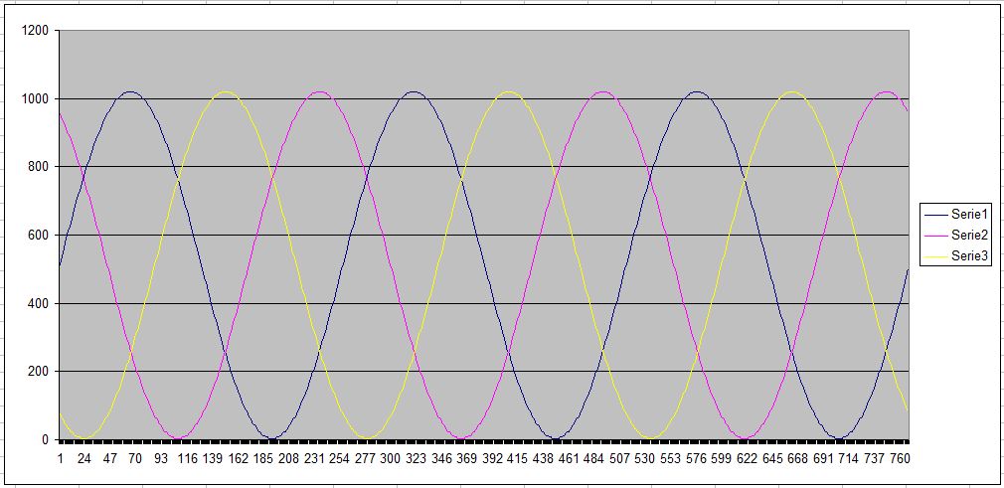Click the first peak of the yellow Serie3 curve
Screen dimensions: 1004x488
coord(225,91)
